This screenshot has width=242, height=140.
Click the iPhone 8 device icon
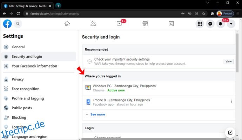88,102
